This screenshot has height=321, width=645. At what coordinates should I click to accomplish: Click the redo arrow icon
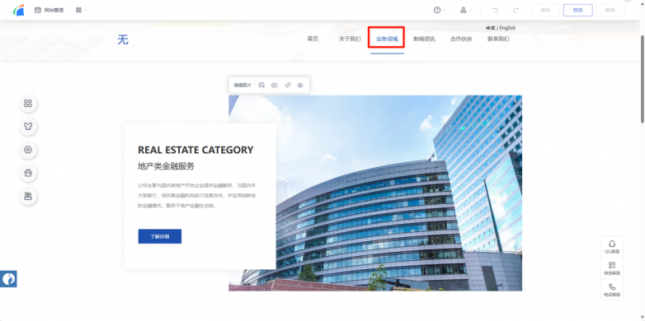[x=516, y=10]
